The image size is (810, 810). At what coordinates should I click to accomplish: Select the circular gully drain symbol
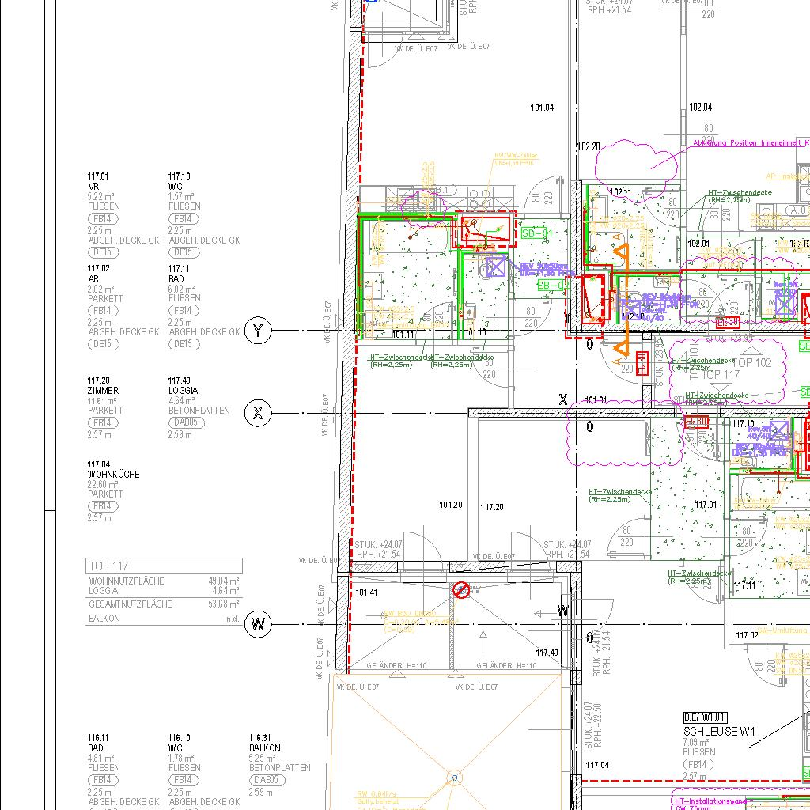pos(455,778)
